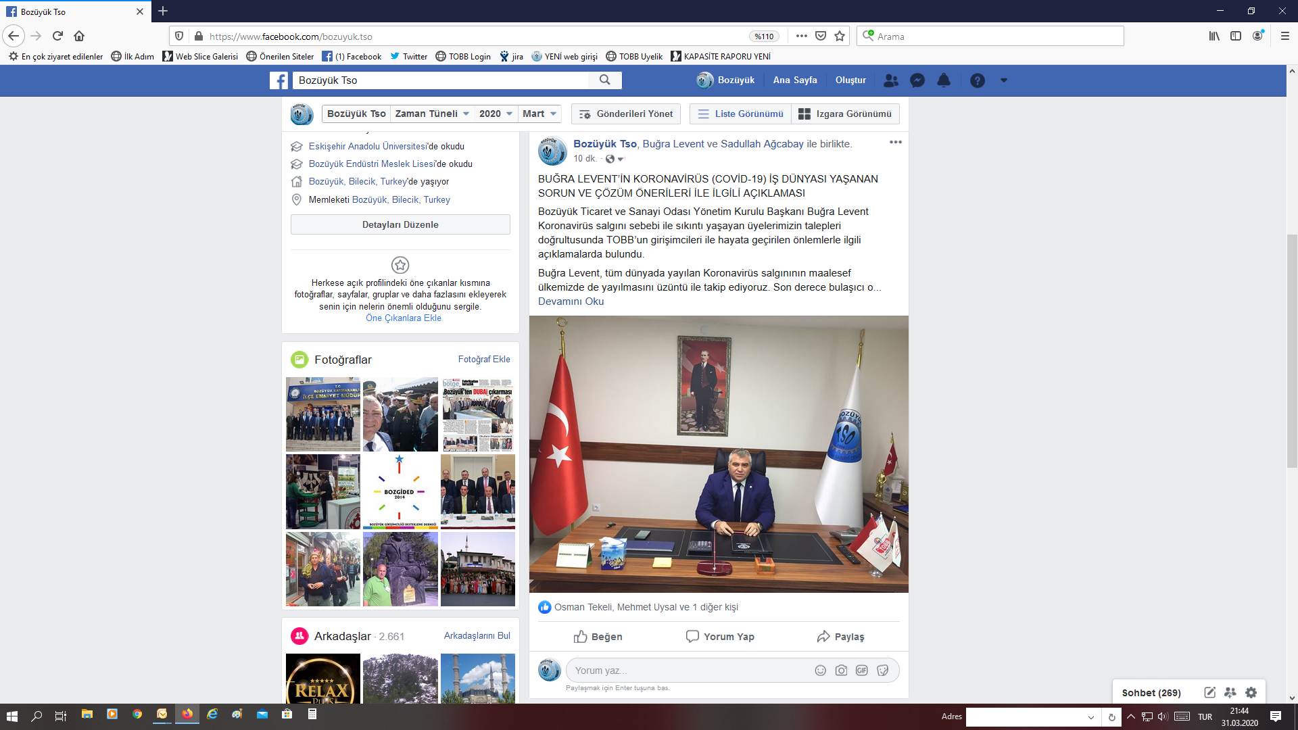Click Gönderileri Yönet button
Image resolution: width=1298 pixels, height=730 pixels.
[x=627, y=114]
